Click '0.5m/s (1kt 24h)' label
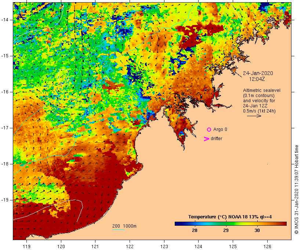301x250 pixels. (259, 111)
